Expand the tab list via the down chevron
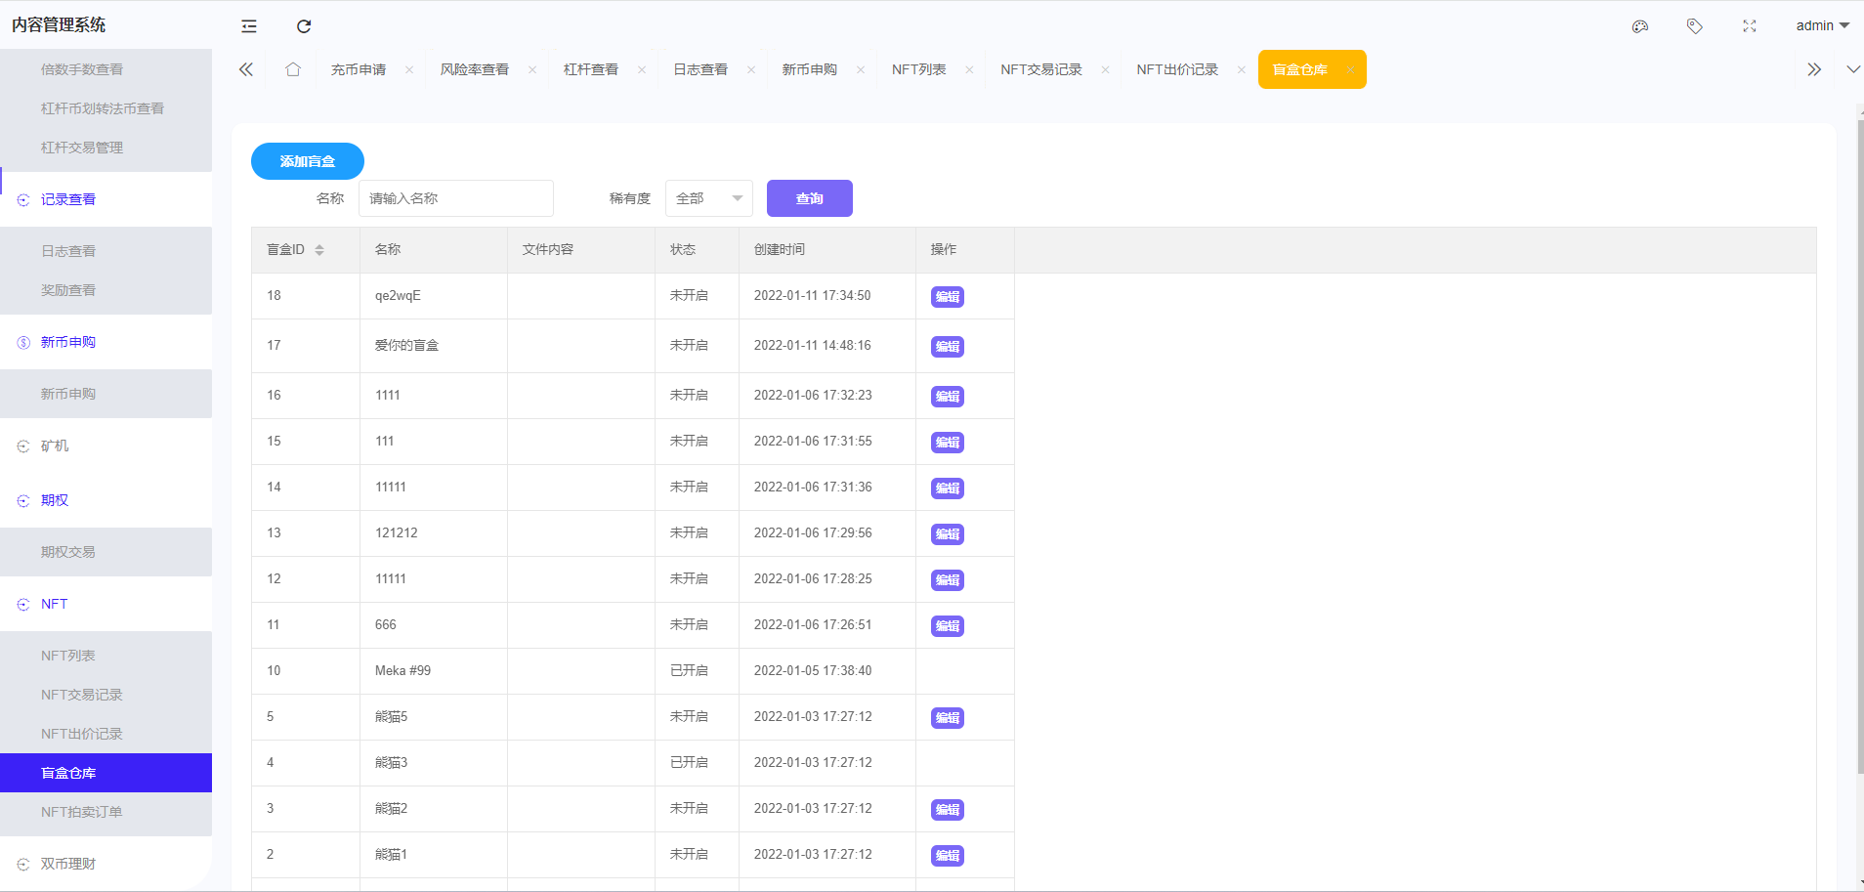1864x892 pixels. tap(1851, 69)
